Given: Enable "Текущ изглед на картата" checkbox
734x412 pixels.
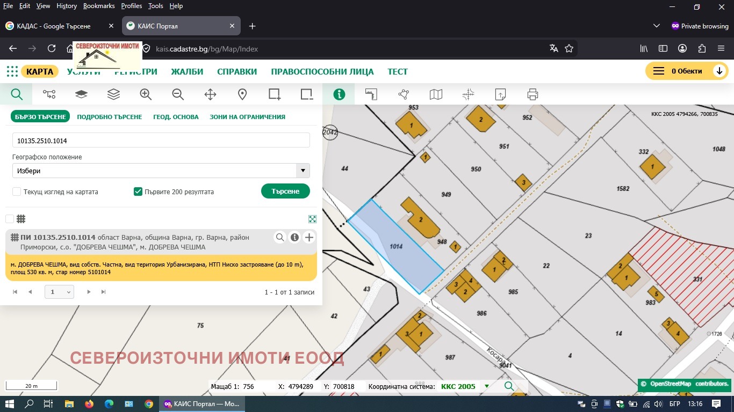Looking at the screenshot, I should [x=17, y=192].
